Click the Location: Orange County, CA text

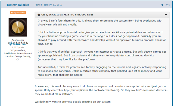coord(18,58)
